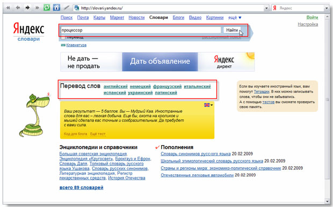Click the browser forward arrow
The image size is (333, 207).
tap(27, 8)
